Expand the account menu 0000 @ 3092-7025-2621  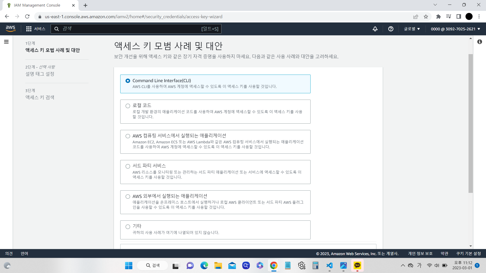click(455, 29)
